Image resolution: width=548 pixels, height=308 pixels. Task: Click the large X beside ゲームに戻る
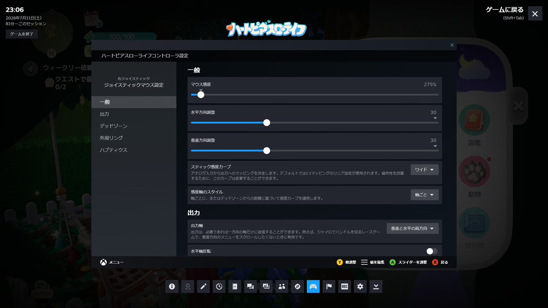tap(535, 14)
